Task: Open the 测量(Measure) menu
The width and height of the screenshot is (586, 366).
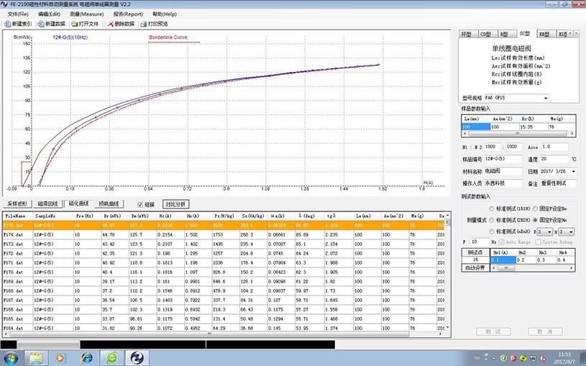Action: coord(87,14)
